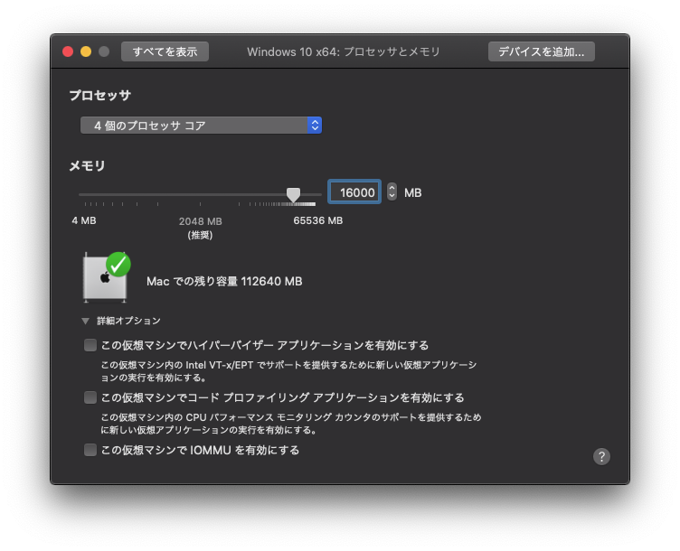
Task: Click the デバイスを追加... button
Action: click(542, 51)
